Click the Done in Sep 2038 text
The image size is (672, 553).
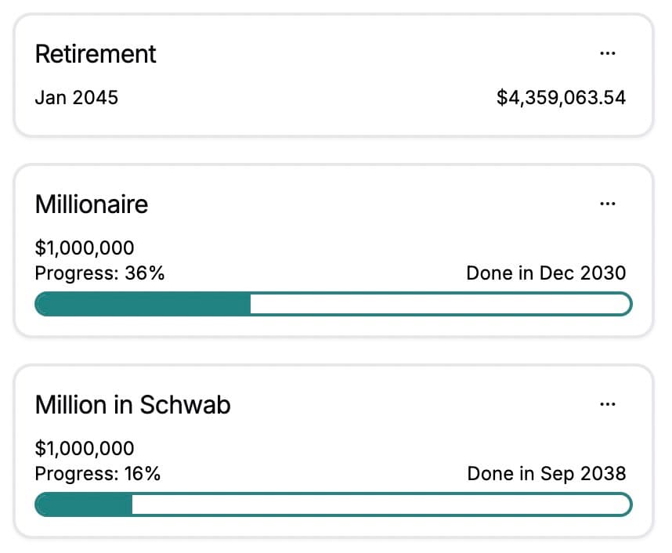pos(547,474)
